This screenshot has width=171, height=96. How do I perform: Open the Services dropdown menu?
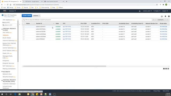click(x=12, y=11)
